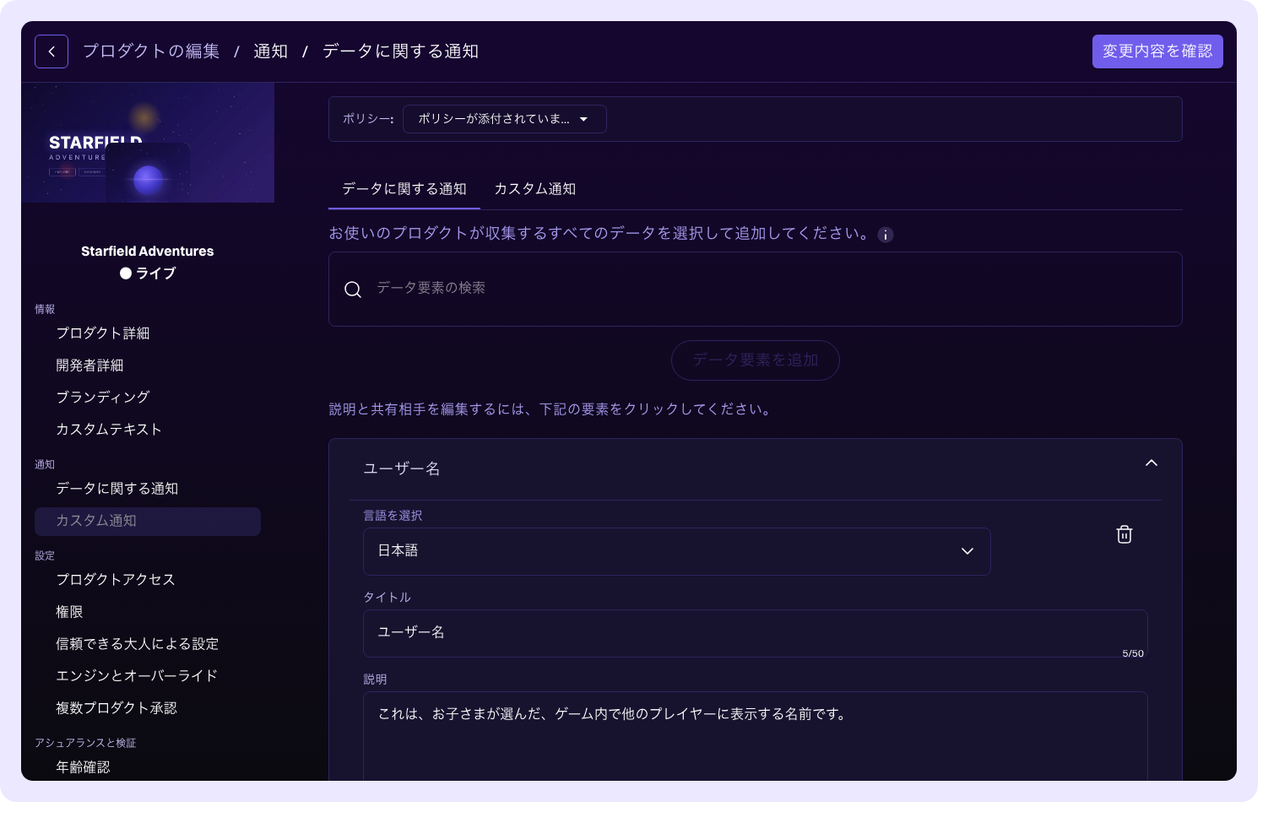Click the 説明 description text area
Screen dimensions: 1279x823
click(755, 736)
